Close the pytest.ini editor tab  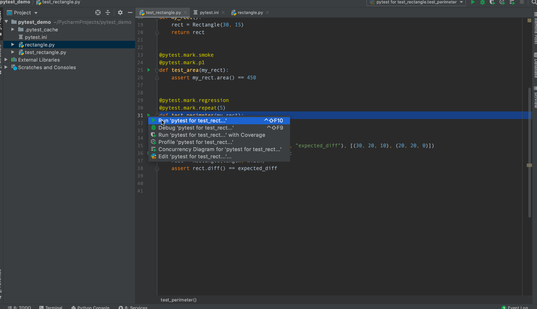tap(223, 12)
